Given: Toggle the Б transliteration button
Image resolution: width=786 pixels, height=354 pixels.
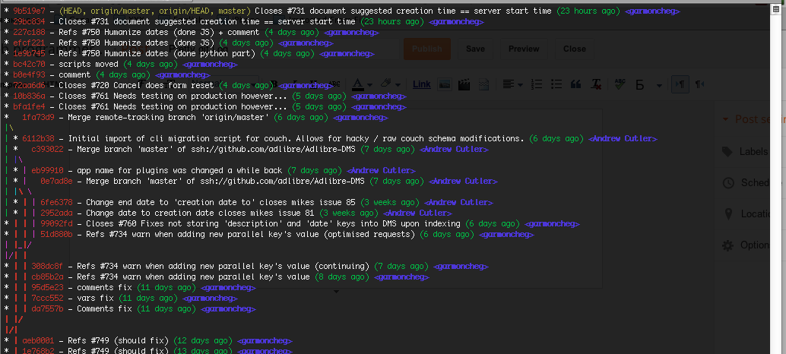Looking at the screenshot, I should coord(639,84).
